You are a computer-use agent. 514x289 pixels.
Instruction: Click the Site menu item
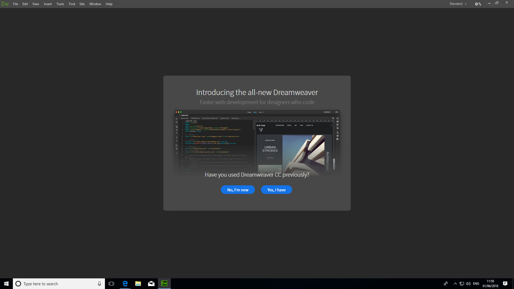coord(82,4)
